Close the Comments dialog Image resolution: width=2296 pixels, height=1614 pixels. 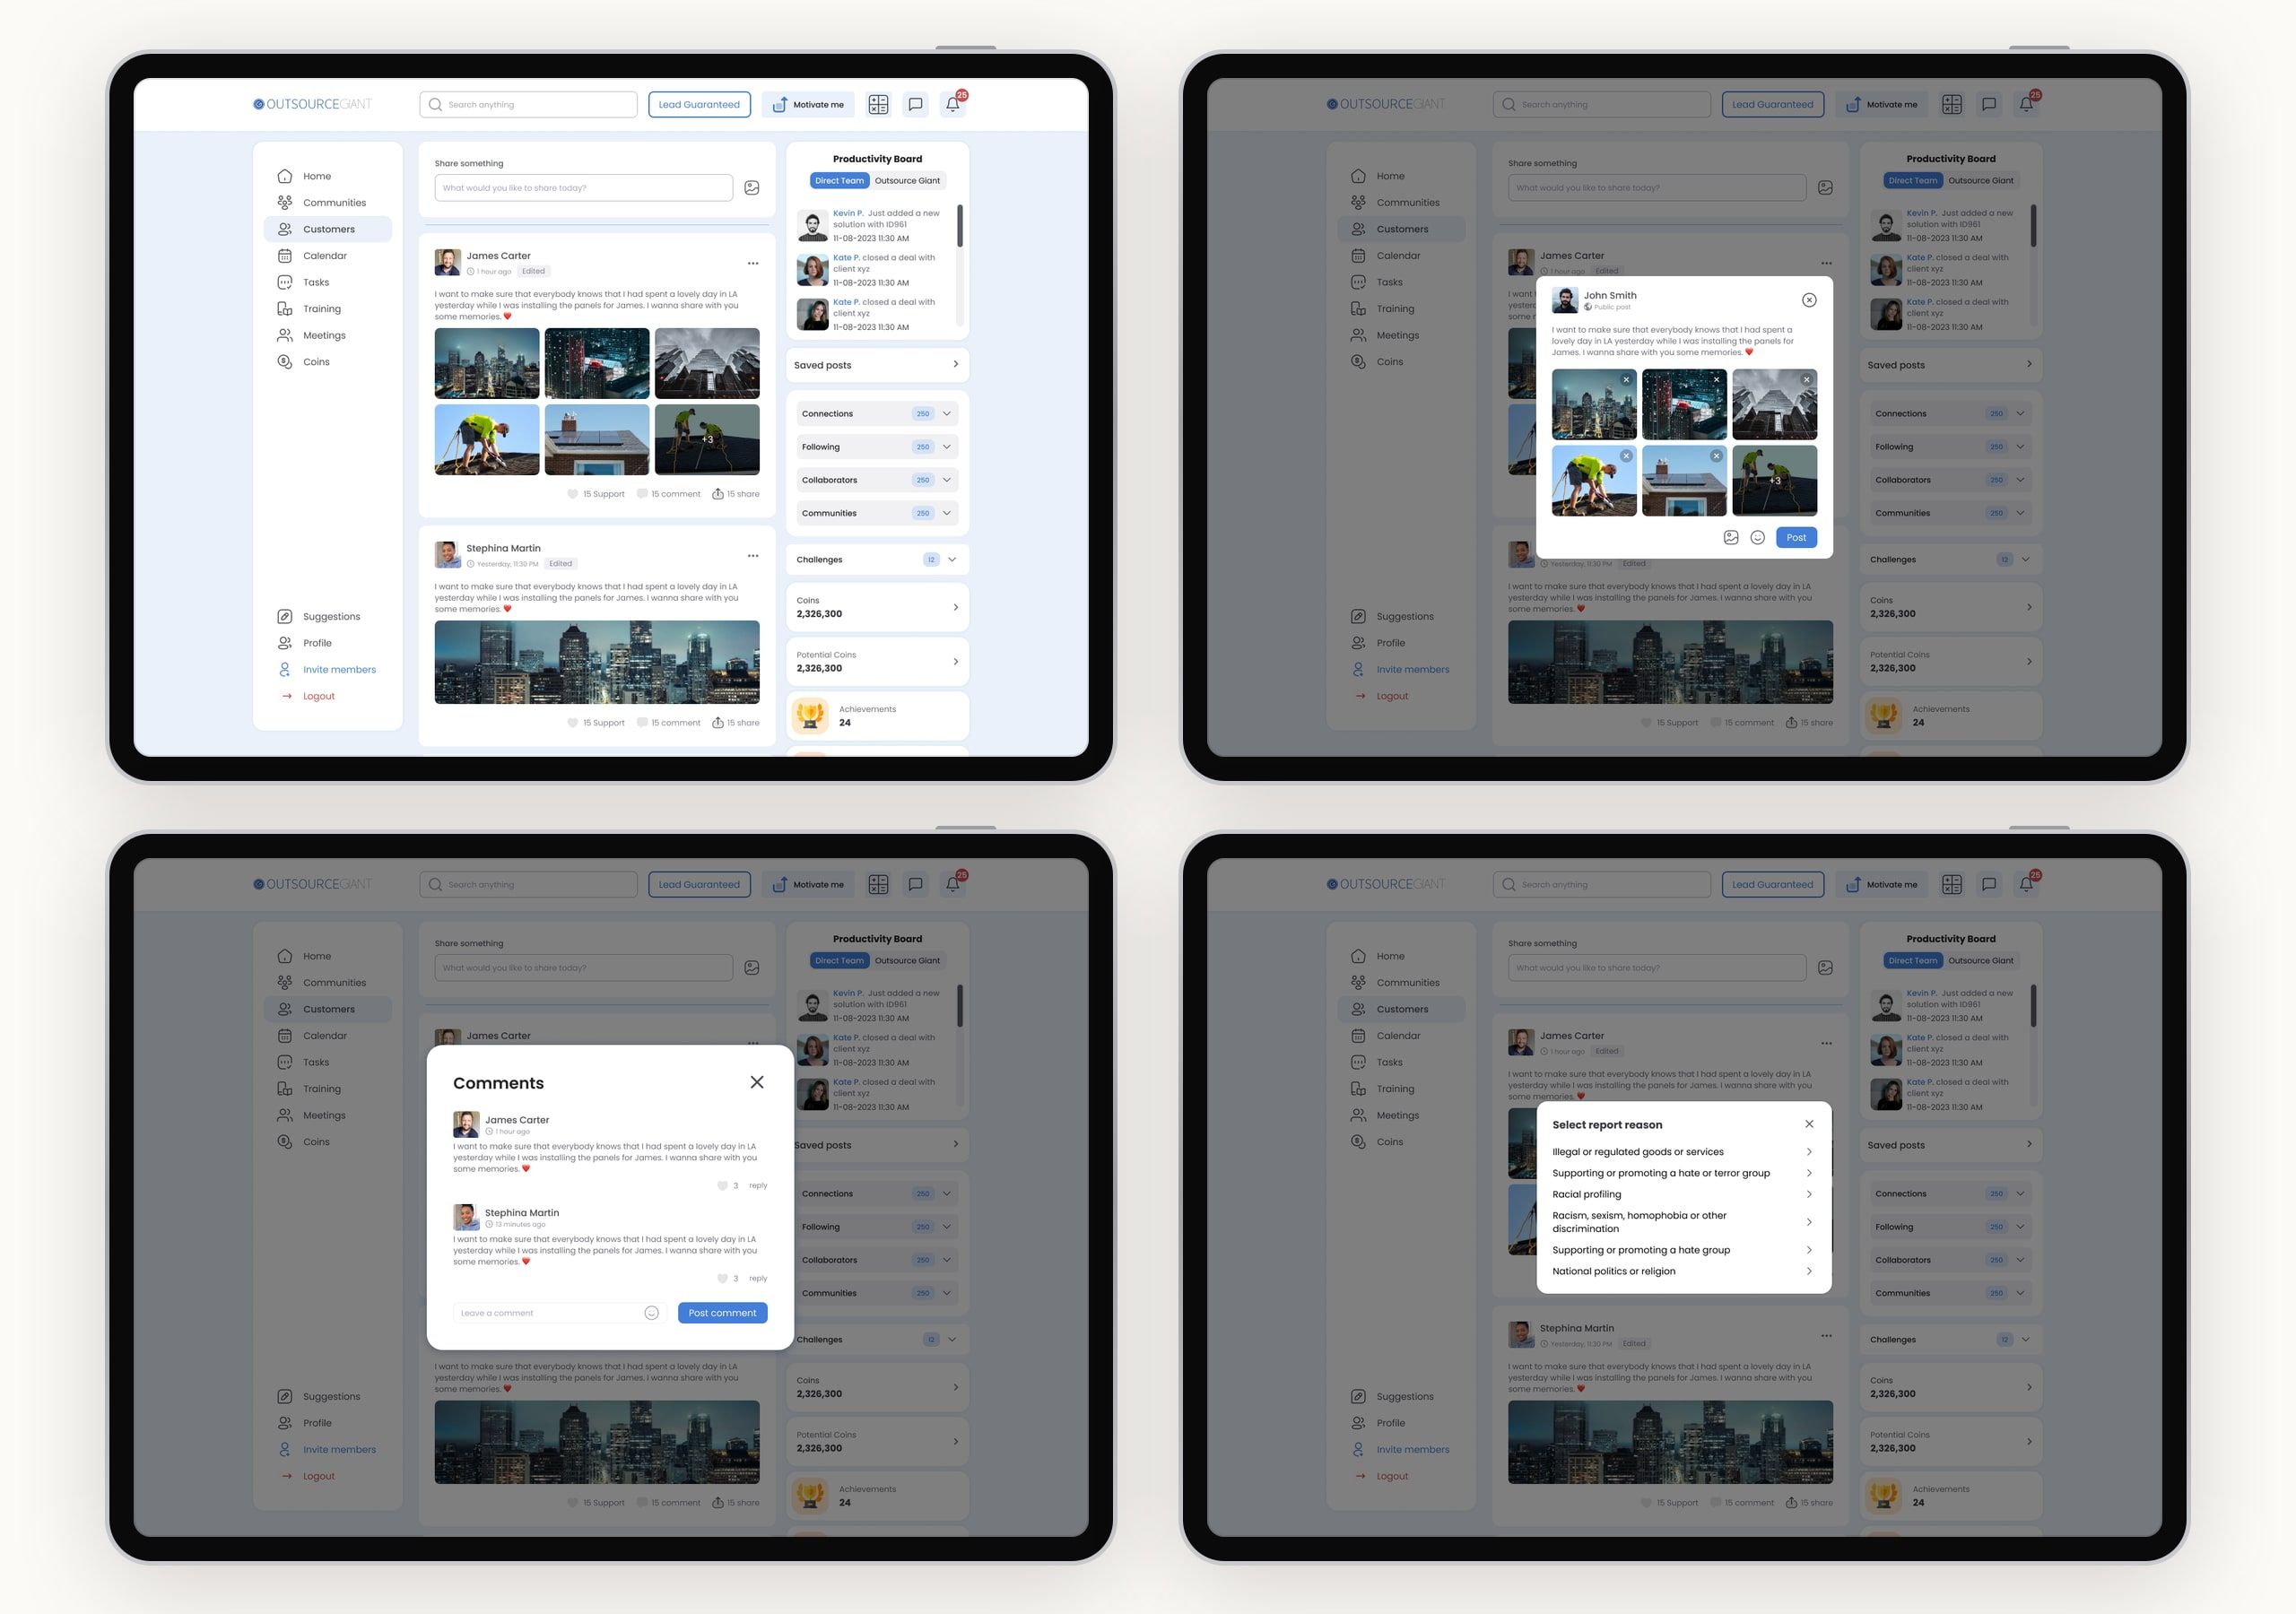coord(757,1082)
